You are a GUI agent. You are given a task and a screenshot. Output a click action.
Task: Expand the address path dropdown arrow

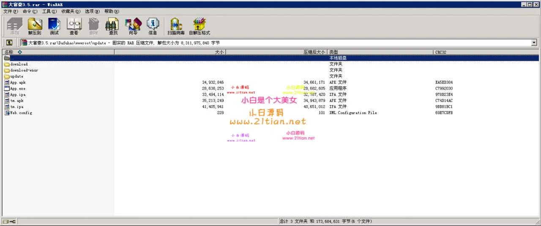[x=534, y=43]
